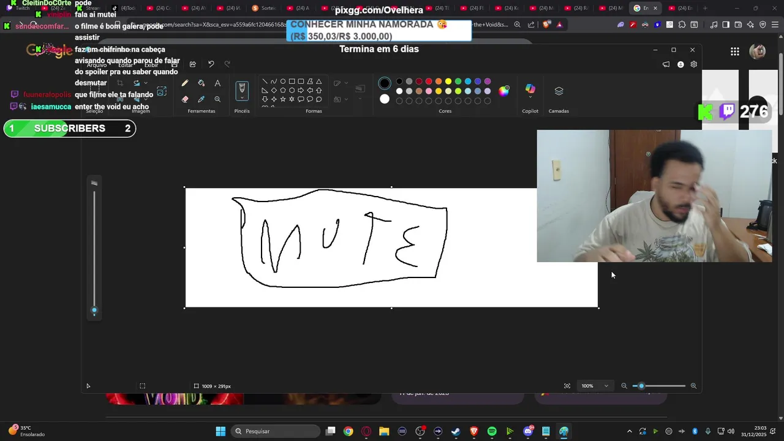Select the Color 2 white circle
This screenshot has width=784, height=441.
(x=385, y=99)
